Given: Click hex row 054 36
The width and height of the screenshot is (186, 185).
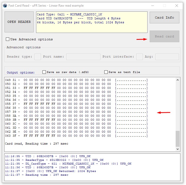Looking at the screenshot, I should pos(76,100).
